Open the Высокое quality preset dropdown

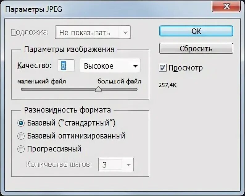coord(110,66)
